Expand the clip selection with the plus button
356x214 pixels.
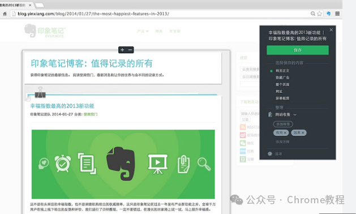tap(122, 50)
